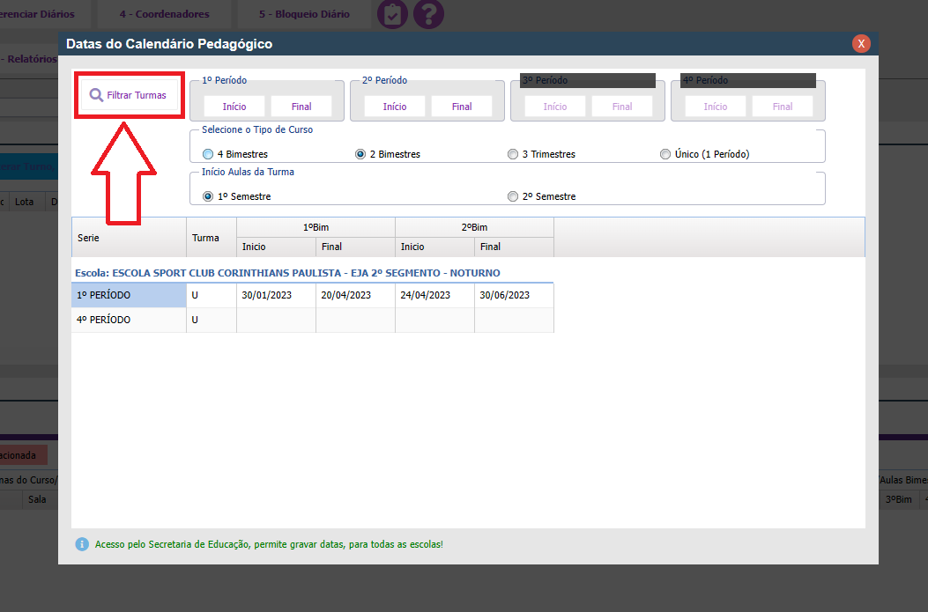
Task: Open the 4 - Coordenadores tab
Action: pyautogui.click(x=165, y=14)
